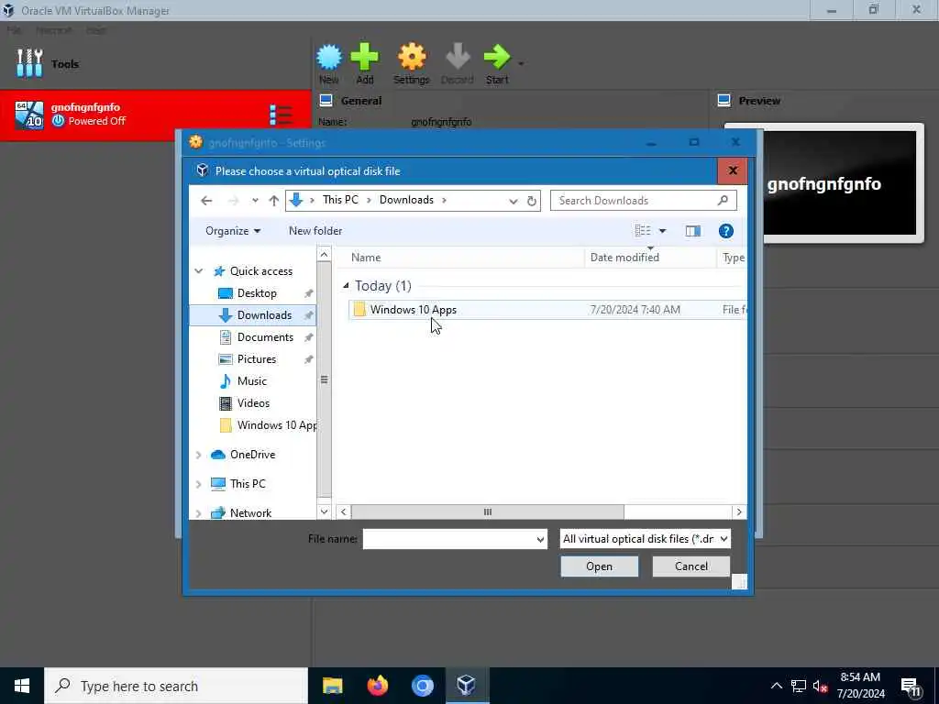Select Videos in navigation pane
Viewport: 939px width, 704px height.
tap(253, 403)
